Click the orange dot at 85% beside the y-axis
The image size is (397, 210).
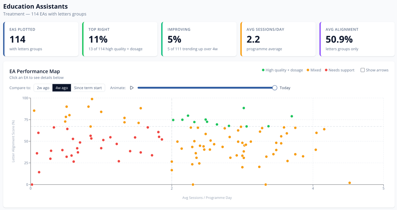pos(34,111)
